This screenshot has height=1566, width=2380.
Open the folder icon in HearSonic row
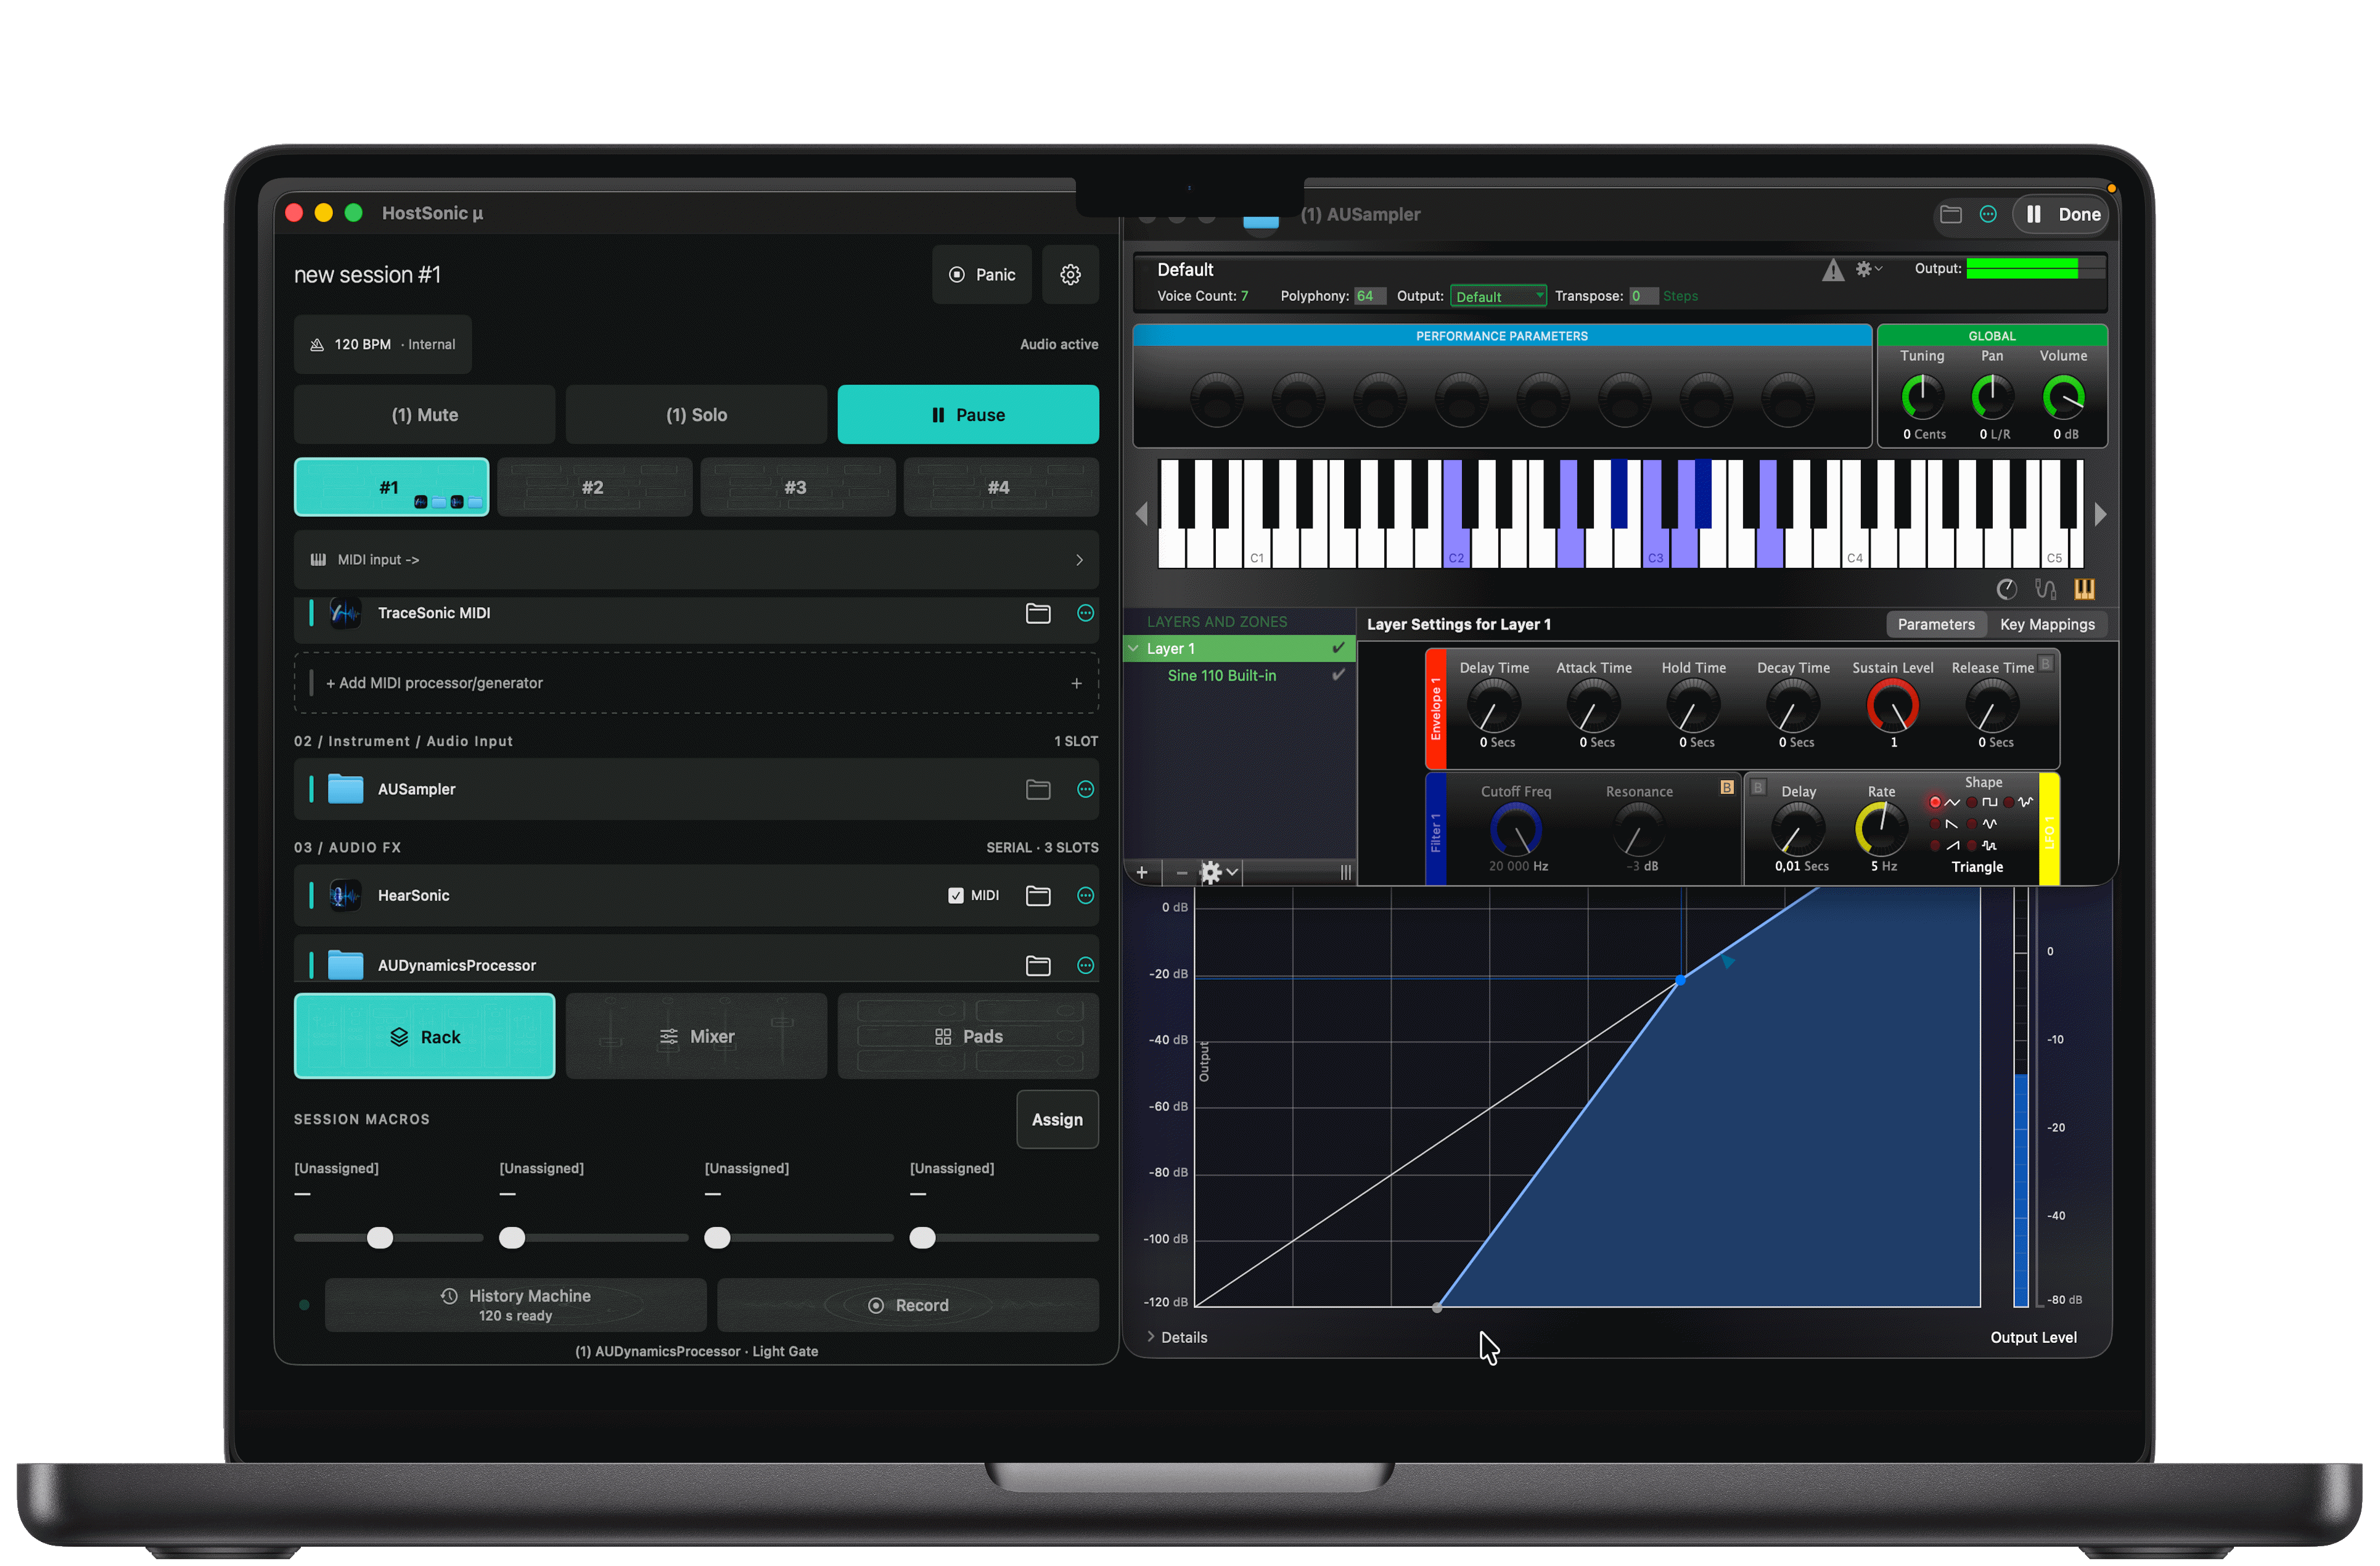1038,895
